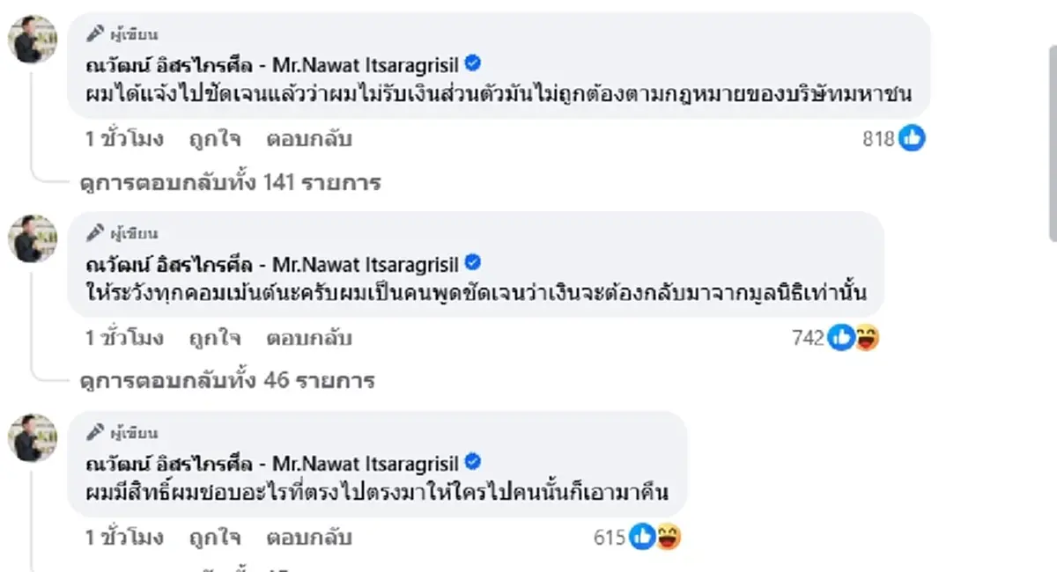
Task: Click the profile picture of the top commenter
Action: pos(33,40)
